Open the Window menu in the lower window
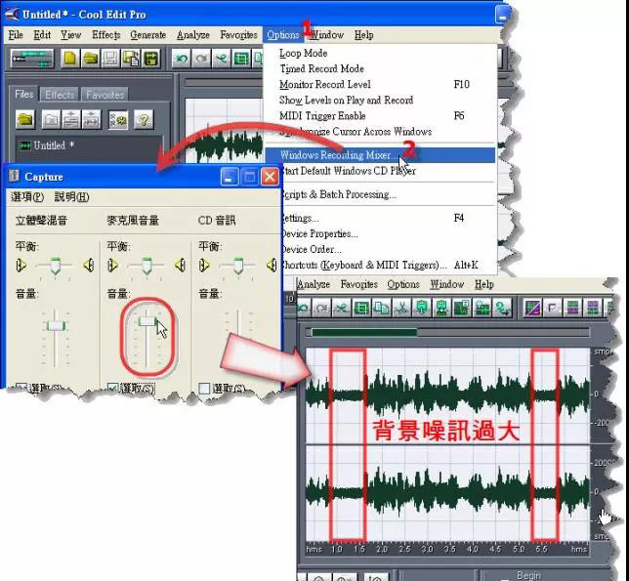The height and width of the screenshot is (581, 629). pyautogui.click(x=447, y=284)
